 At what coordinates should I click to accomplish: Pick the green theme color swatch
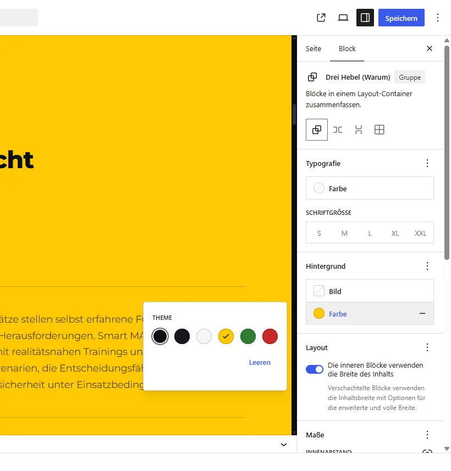tap(248, 336)
